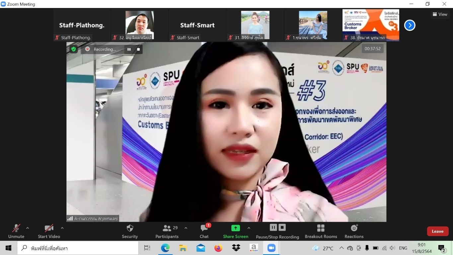453x255 pixels.
Task: Expand Share Screen options arrow
Action: (x=249, y=228)
